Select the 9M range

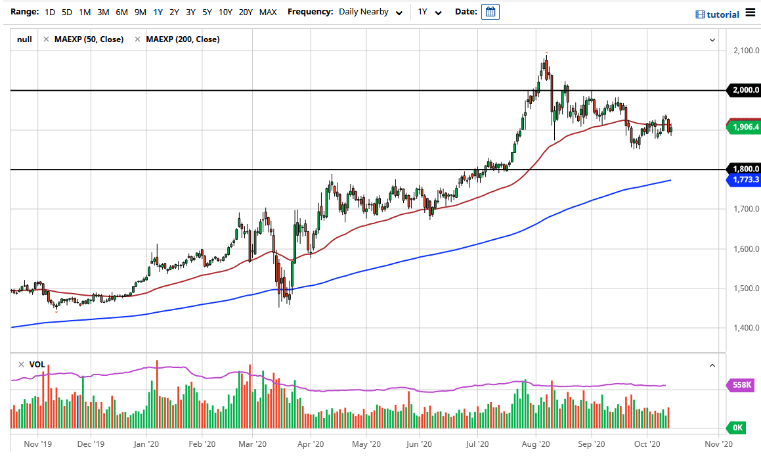coord(141,12)
